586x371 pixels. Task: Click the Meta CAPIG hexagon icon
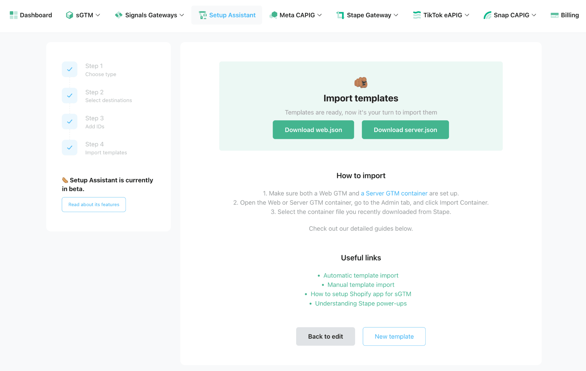[273, 15]
